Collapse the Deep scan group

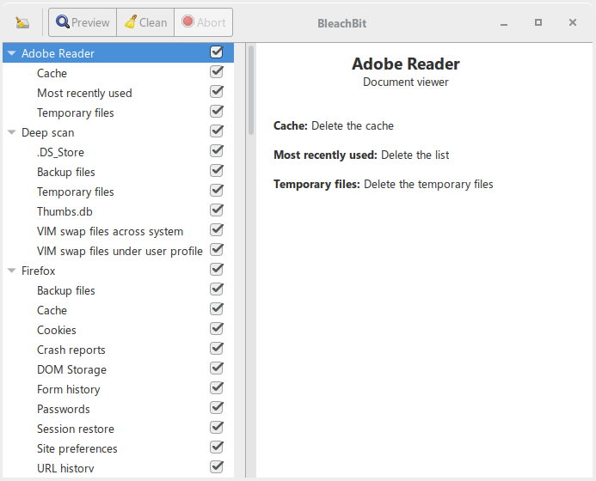click(12, 132)
